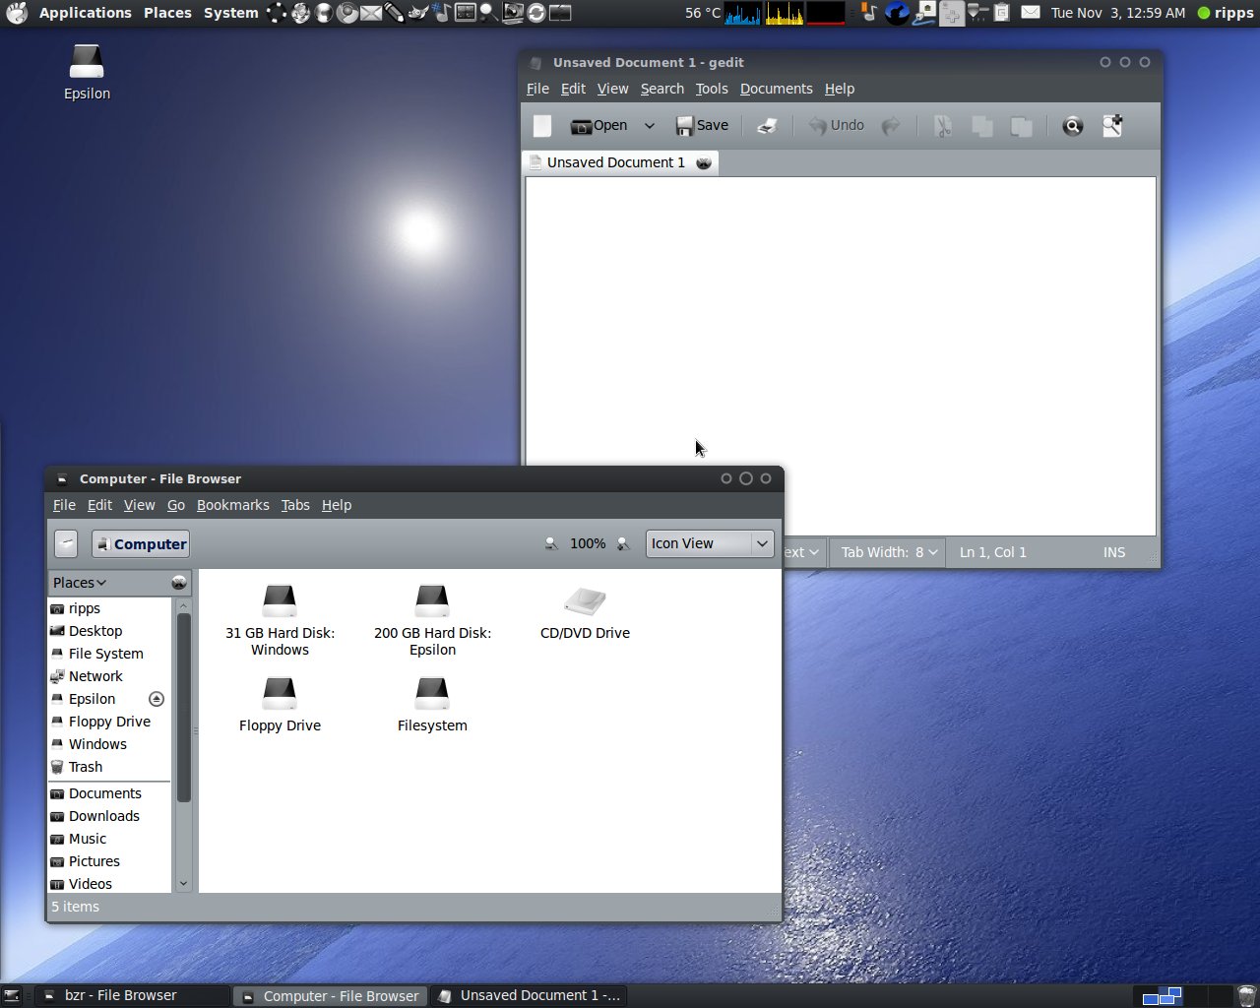Open the Trash icon in bottom panel

(1246, 995)
